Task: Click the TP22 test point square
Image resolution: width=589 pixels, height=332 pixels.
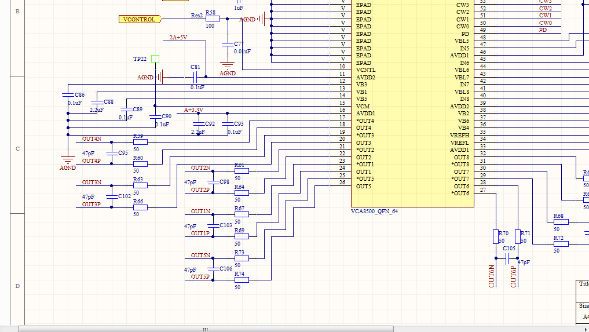Action: click(x=155, y=59)
